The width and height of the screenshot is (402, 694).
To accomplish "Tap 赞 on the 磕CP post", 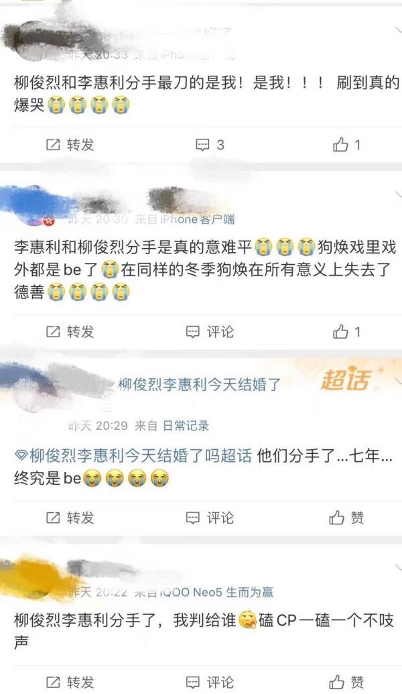I will tap(346, 682).
